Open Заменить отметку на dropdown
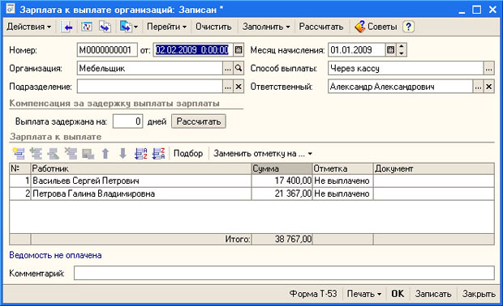Image resolution: width=503 pixels, height=306 pixels. pos(263,153)
